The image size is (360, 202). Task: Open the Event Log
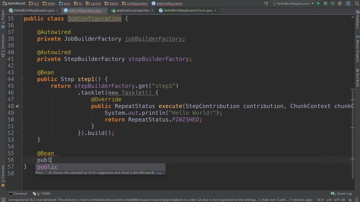pos(341,194)
